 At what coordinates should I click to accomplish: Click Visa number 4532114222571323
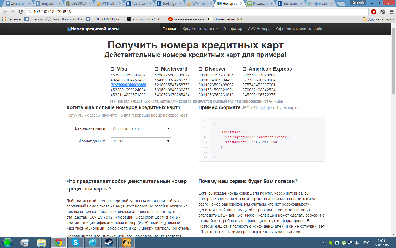click(128, 95)
